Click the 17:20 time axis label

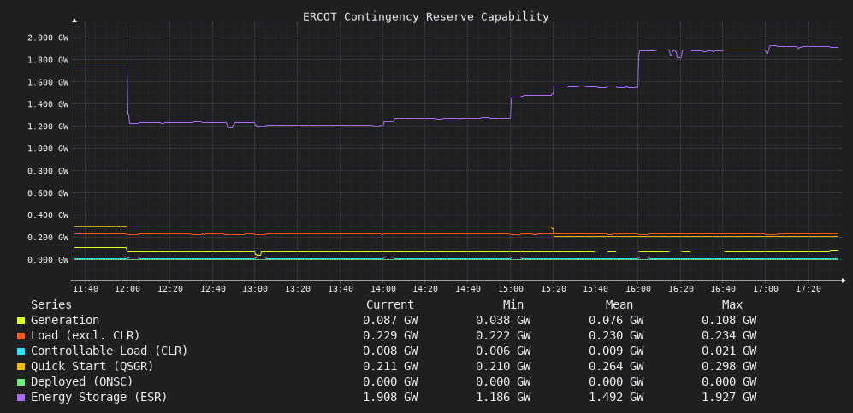click(x=809, y=288)
